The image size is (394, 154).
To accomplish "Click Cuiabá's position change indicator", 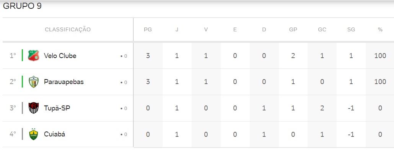I will [x=124, y=135].
